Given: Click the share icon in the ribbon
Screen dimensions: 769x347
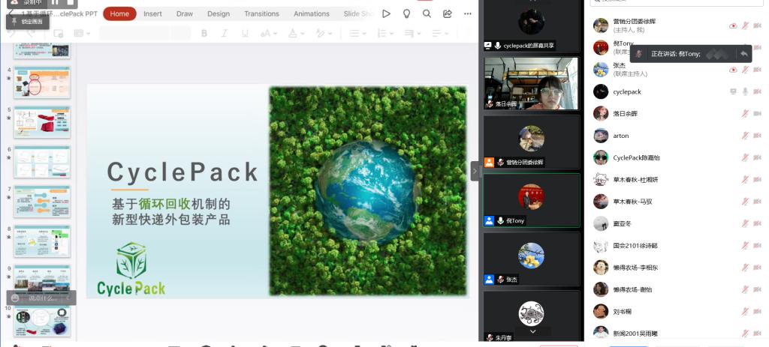Looking at the screenshot, I should click(x=448, y=13).
